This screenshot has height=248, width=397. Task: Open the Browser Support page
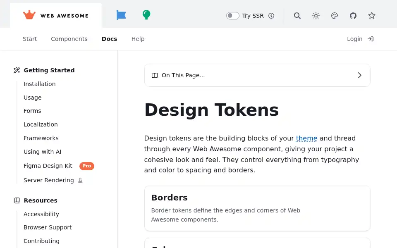48,227
